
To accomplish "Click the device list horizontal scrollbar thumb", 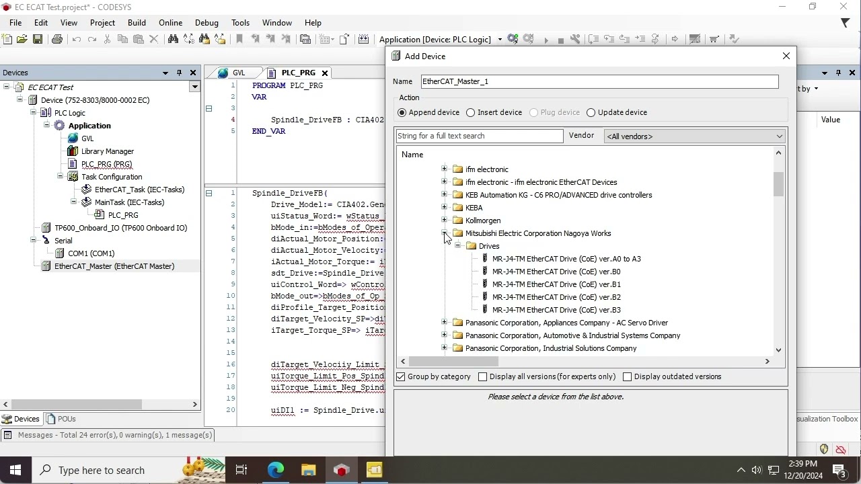I will (x=453, y=362).
